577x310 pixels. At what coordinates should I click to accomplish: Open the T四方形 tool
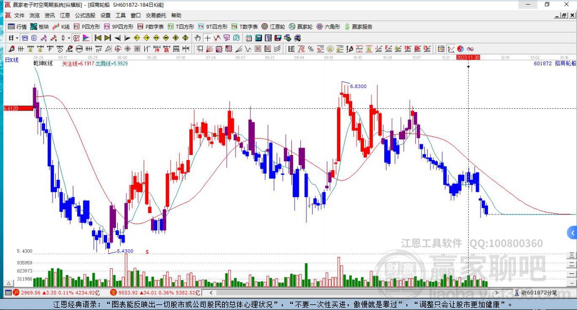[x=181, y=26]
